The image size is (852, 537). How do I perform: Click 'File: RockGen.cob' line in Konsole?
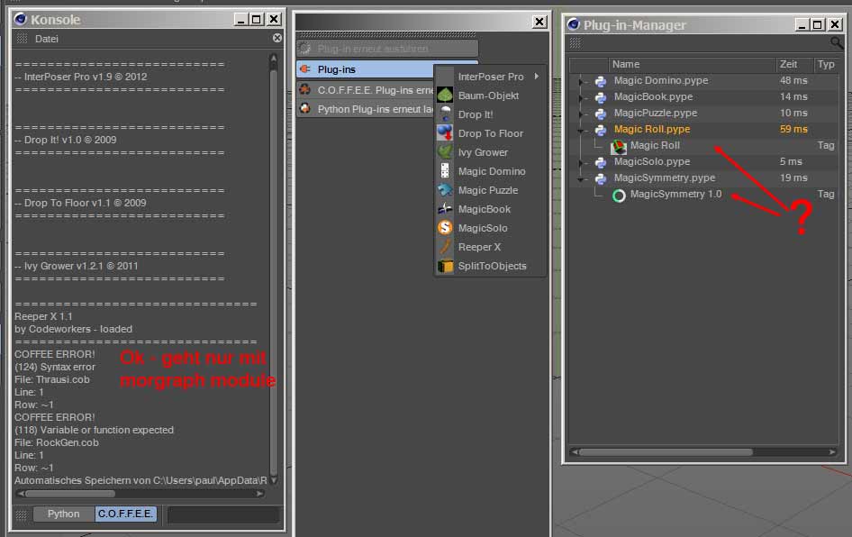(x=57, y=442)
